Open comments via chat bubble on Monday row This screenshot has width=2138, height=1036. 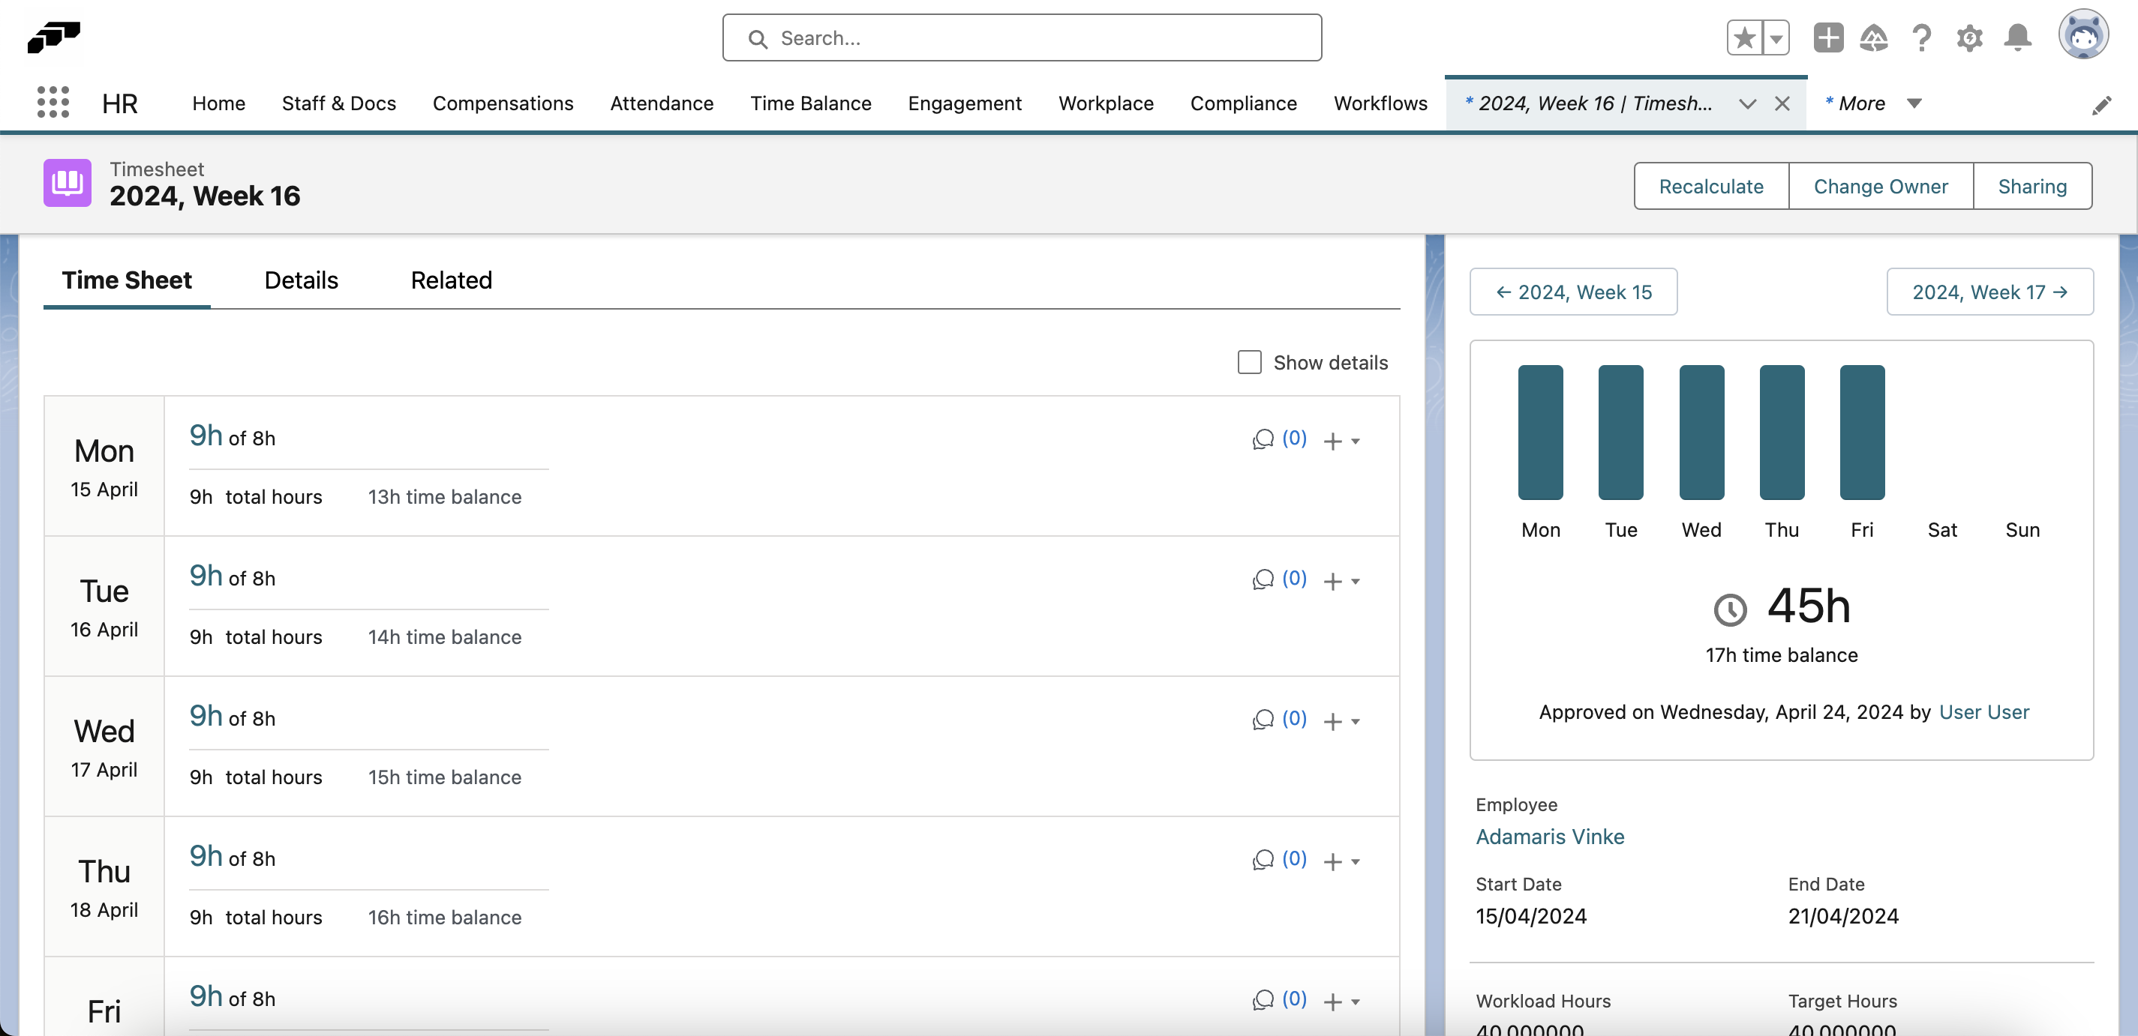click(x=1263, y=439)
